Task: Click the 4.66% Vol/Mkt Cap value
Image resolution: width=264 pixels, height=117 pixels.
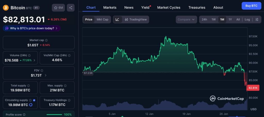Action: coord(57,60)
